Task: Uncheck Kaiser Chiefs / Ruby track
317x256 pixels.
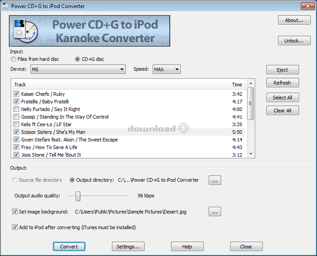Action: 17,94
